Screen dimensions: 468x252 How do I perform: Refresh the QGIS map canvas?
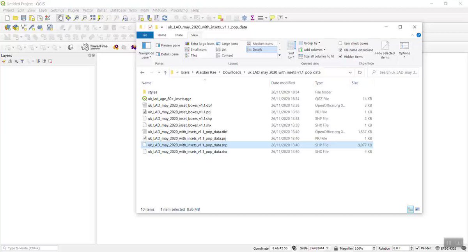coord(165,18)
